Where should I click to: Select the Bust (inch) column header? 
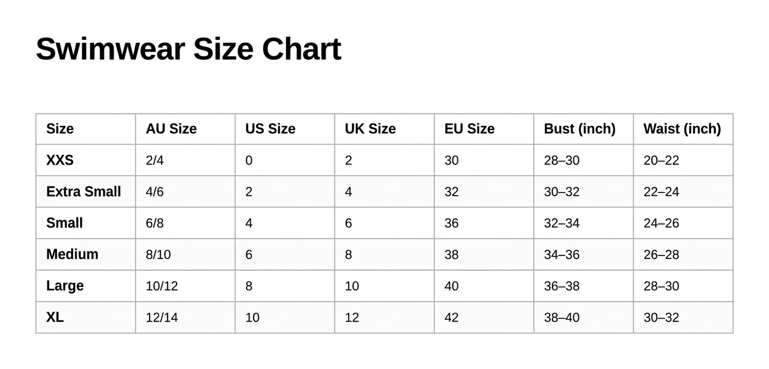pyautogui.click(x=579, y=129)
